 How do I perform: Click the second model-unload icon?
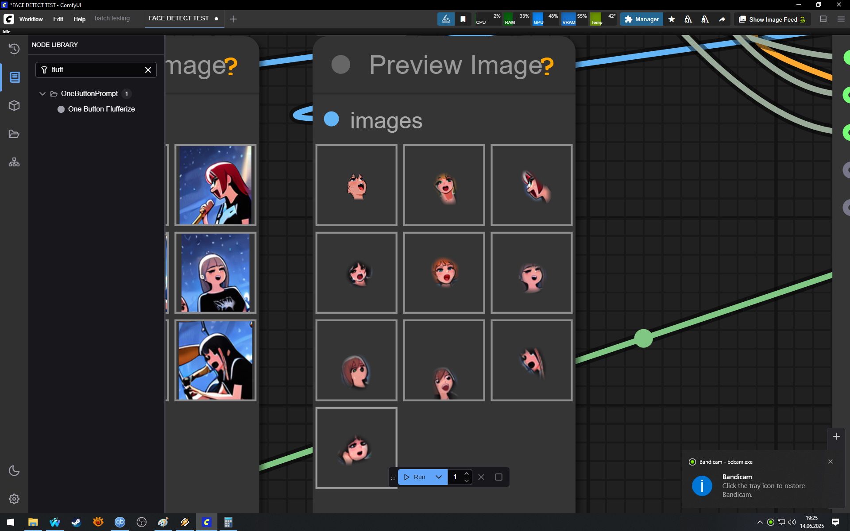[705, 19]
